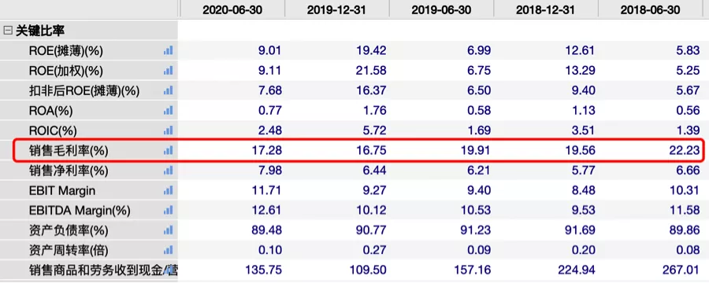The height and width of the screenshot is (283, 709).
Task: Select the 销售毛利率(%) row label
Action: (x=69, y=151)
